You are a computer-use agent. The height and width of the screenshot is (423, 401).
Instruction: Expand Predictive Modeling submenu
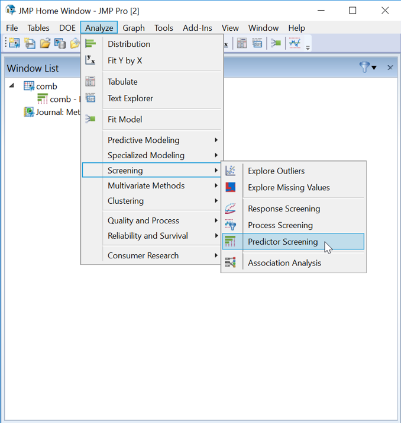point(153,140)
